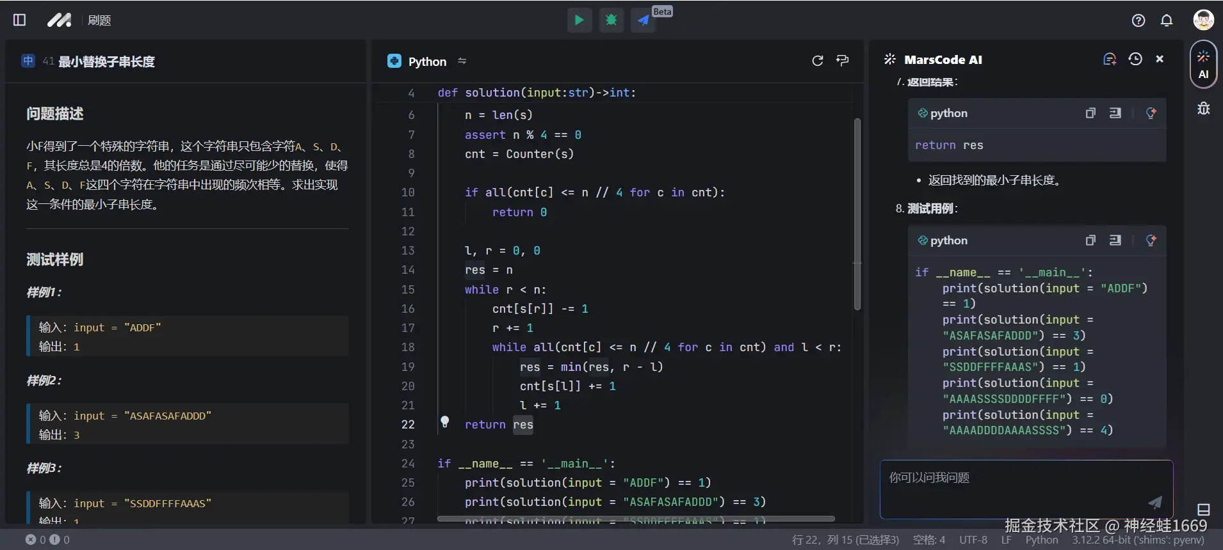Reset code with the refresh icon
Image resolution: width=1223 pixels, height=550 pixels.
(817, 61)
